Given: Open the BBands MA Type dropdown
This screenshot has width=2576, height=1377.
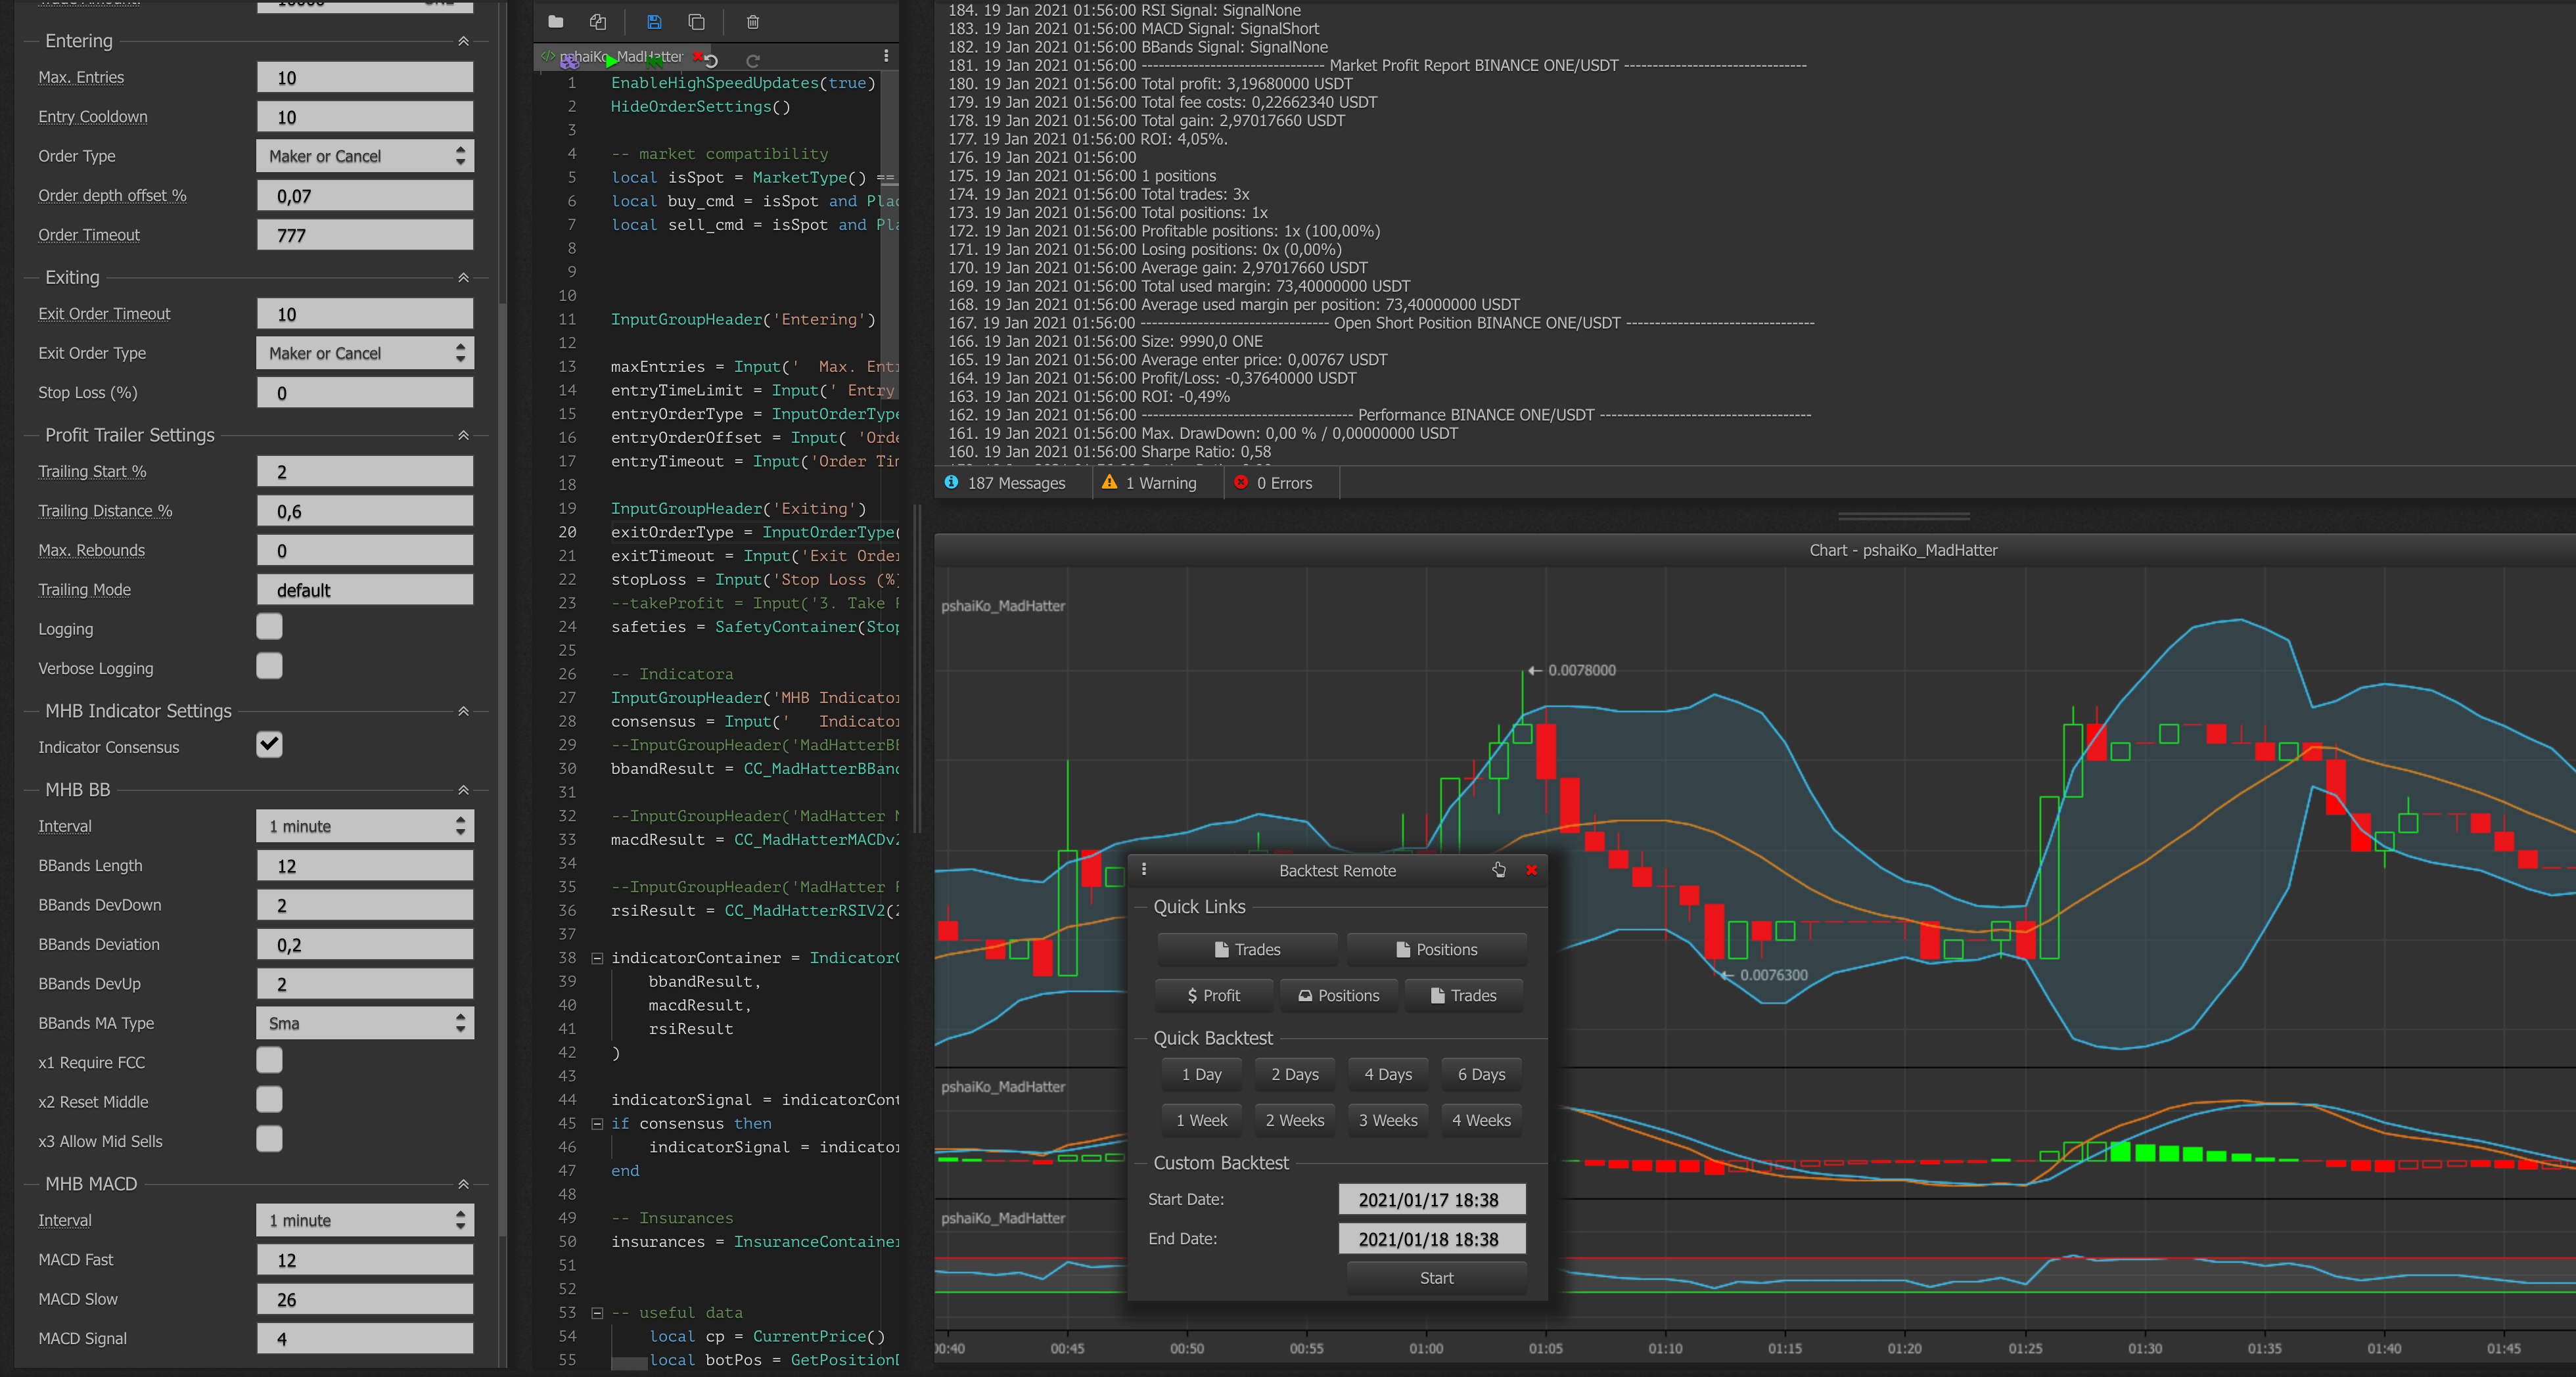Looking at the screenshot, I should click(365, 1023).
